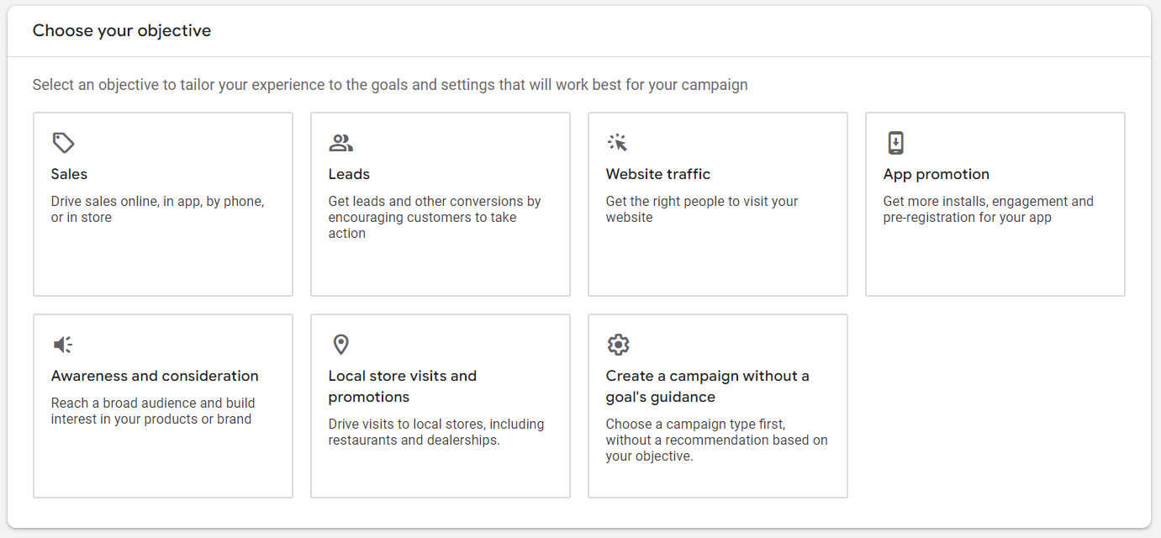This screenshot has height=538, width=1161.
Task: Click the Website traffic cursor icon
Action: coord(617,143)
